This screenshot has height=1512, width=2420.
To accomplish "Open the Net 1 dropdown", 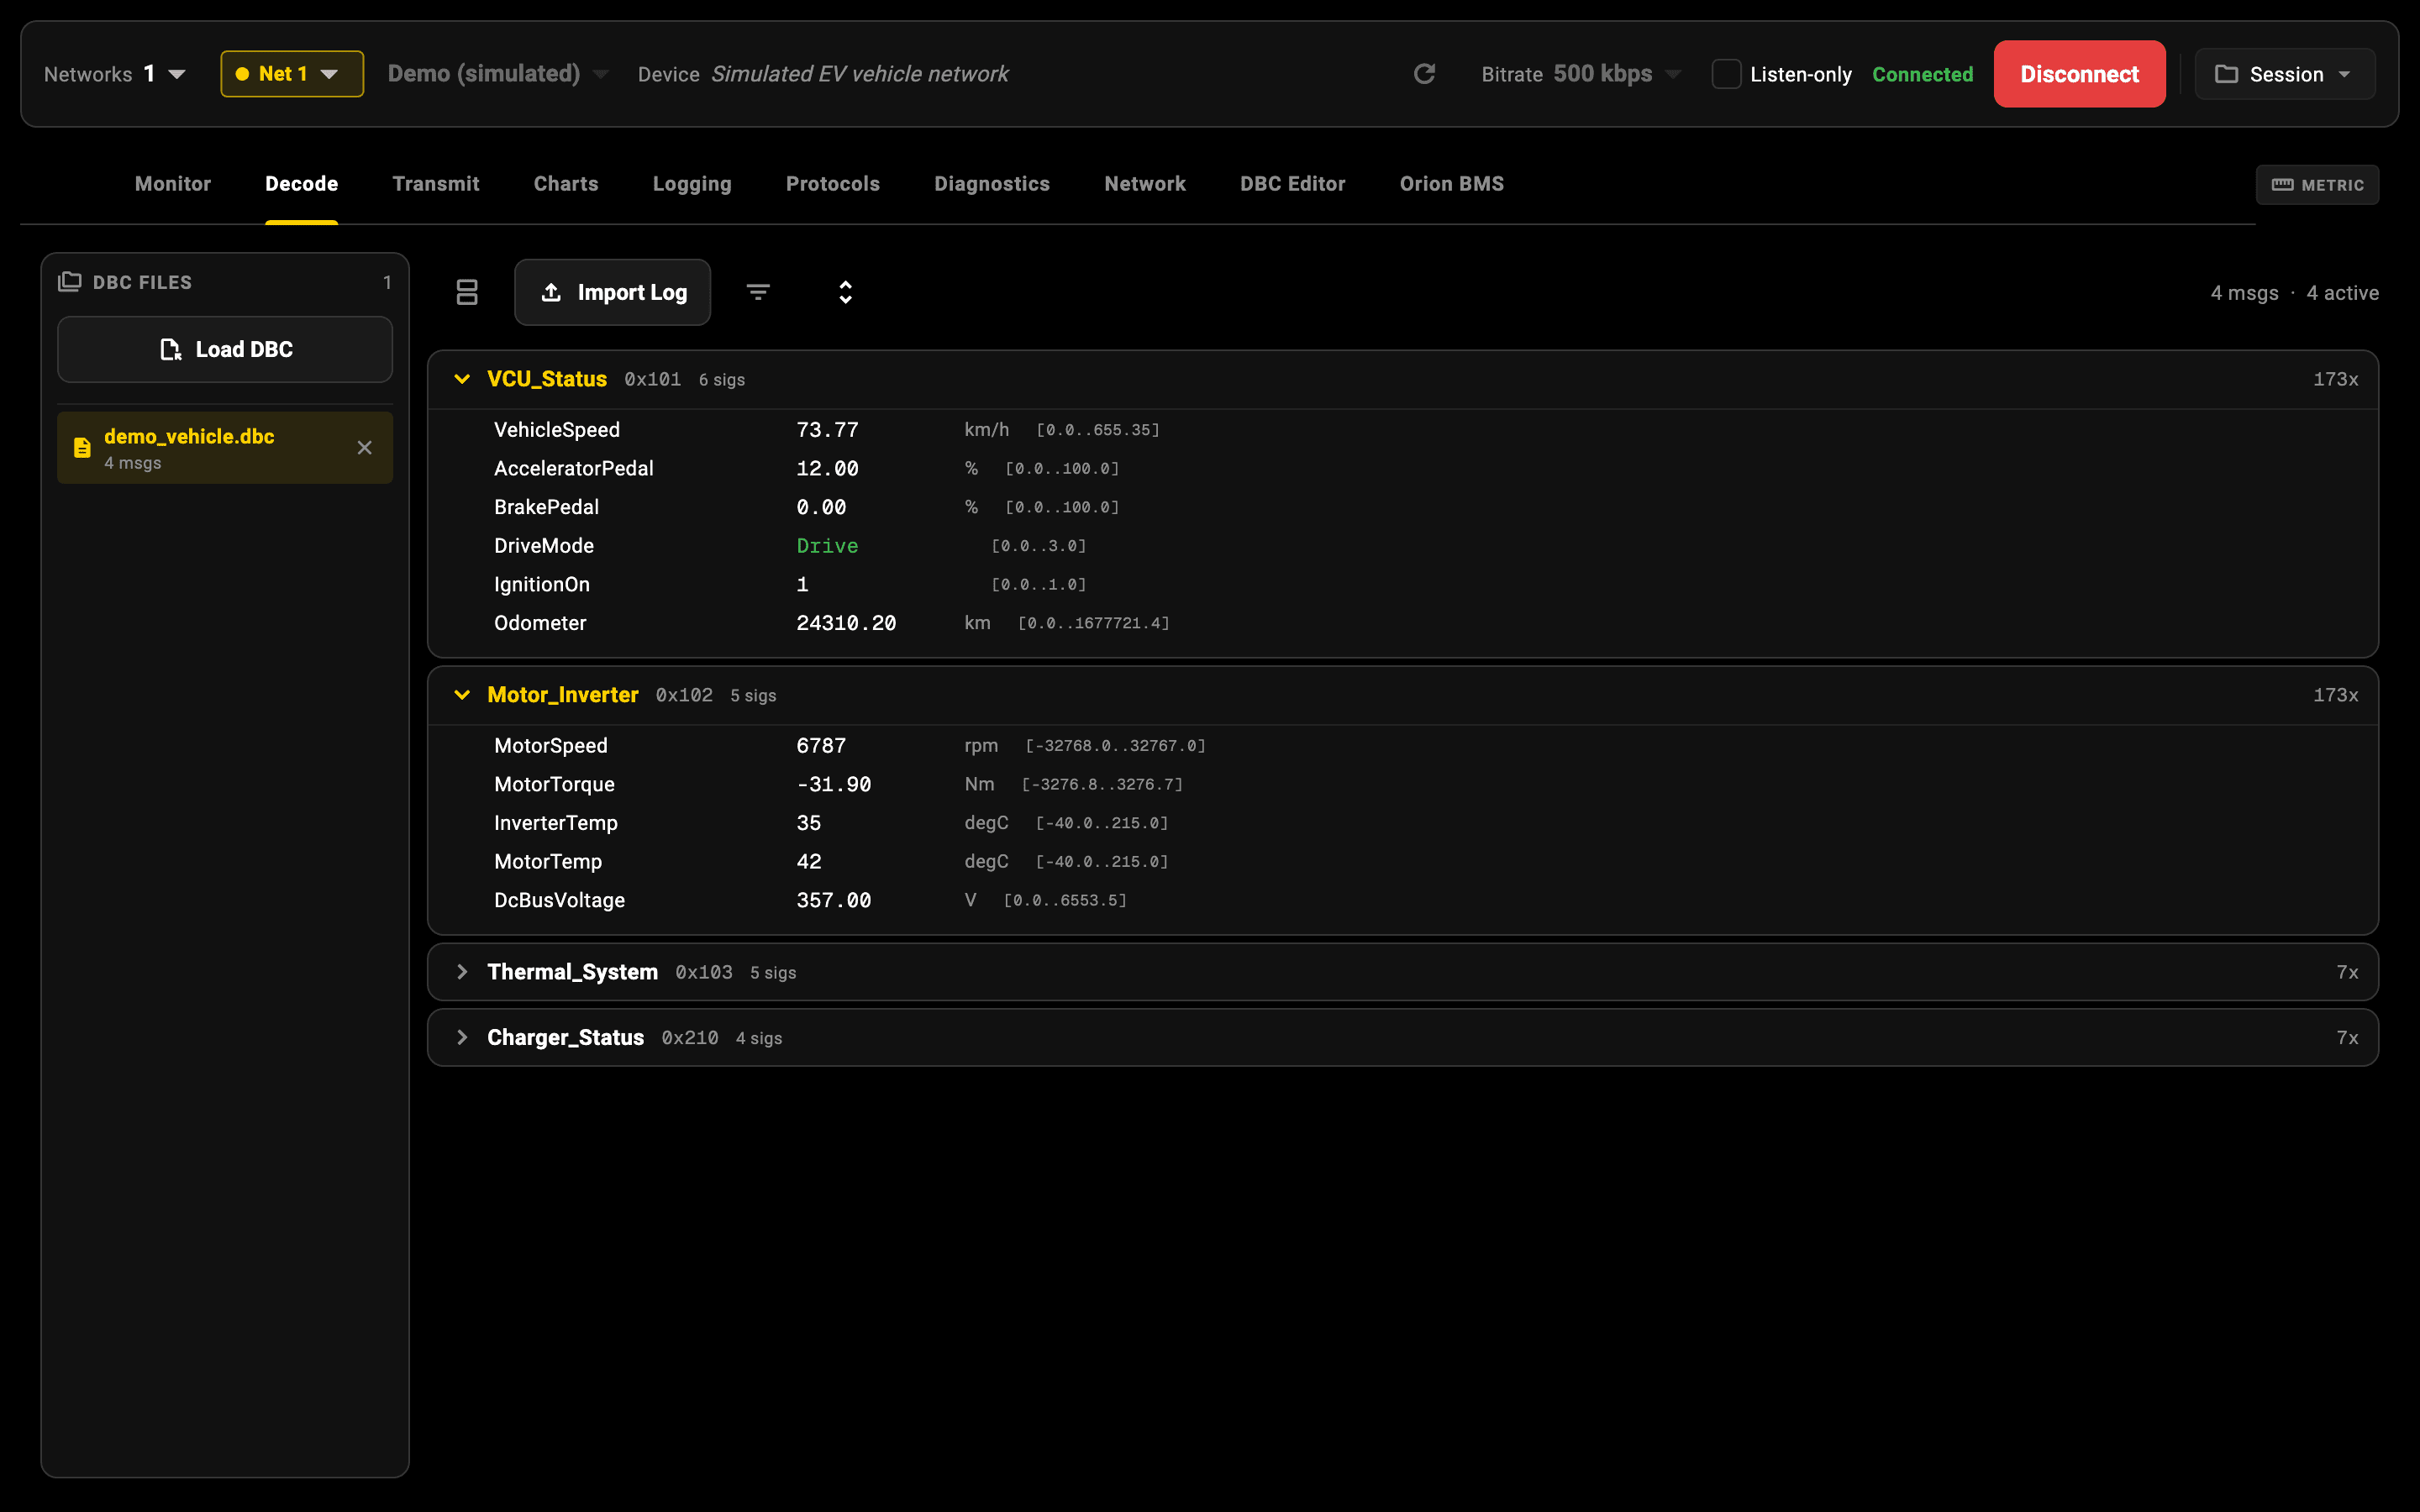I will coord(292,74).
